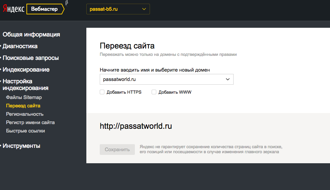Expand the Инструменты section
This screenshot has width=330, height=190.
pyautogui.click(x=21, y=146)
